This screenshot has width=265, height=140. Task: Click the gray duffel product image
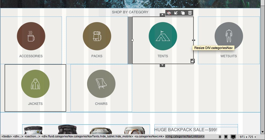(101, 131)
